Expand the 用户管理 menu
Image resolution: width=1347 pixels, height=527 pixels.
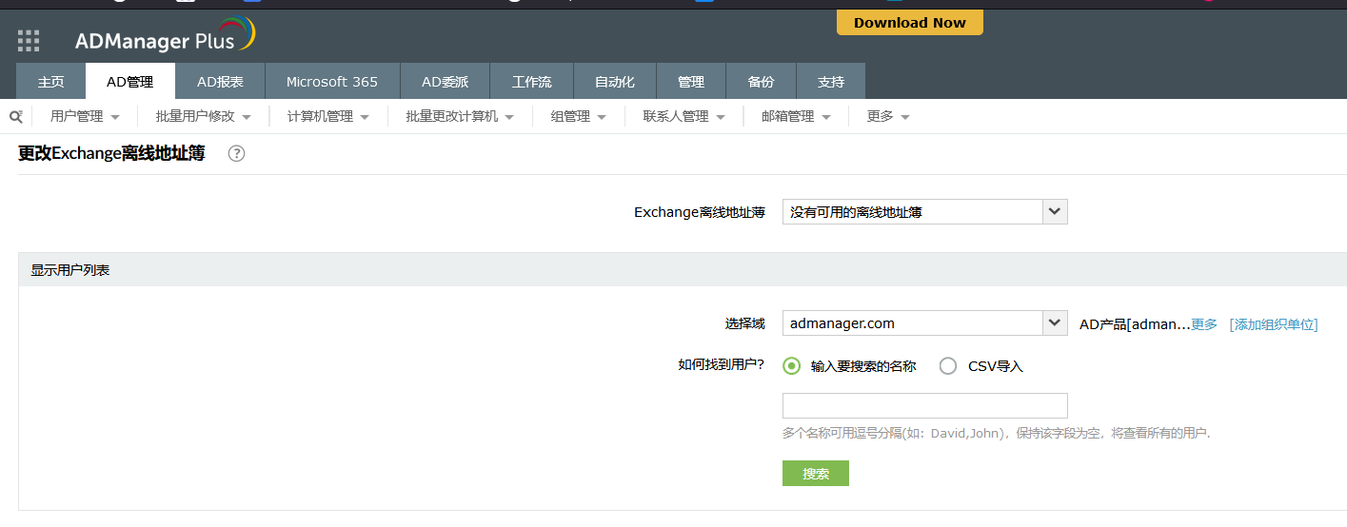click(x=85, y=116)
